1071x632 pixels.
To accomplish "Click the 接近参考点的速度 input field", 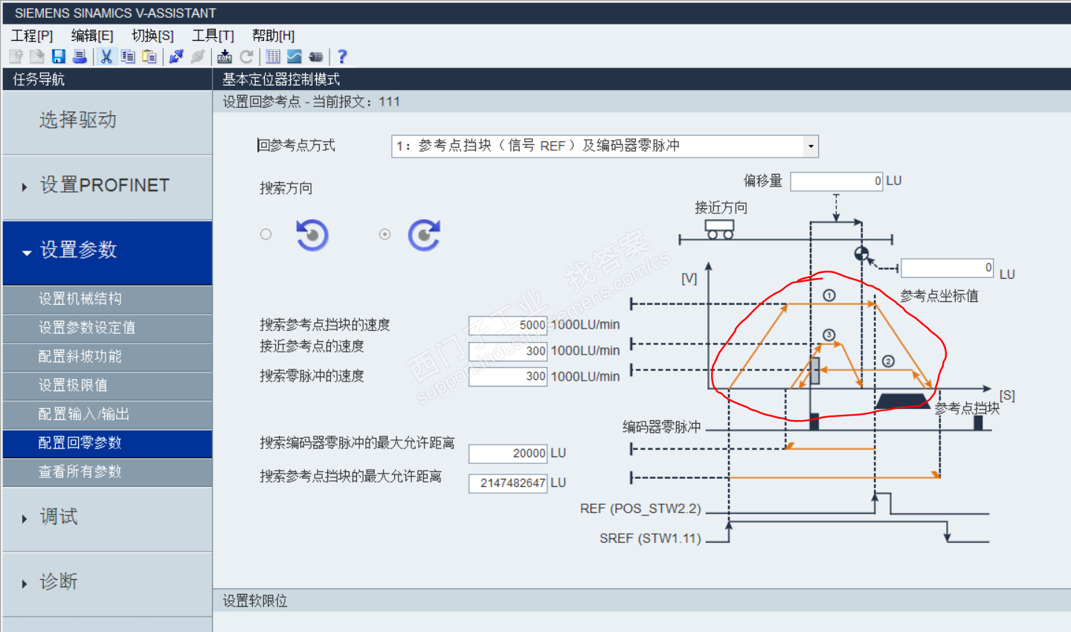I will click(508, 351).
